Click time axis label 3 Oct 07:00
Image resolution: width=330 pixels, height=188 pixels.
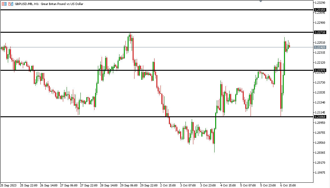[x=188, y=186]
